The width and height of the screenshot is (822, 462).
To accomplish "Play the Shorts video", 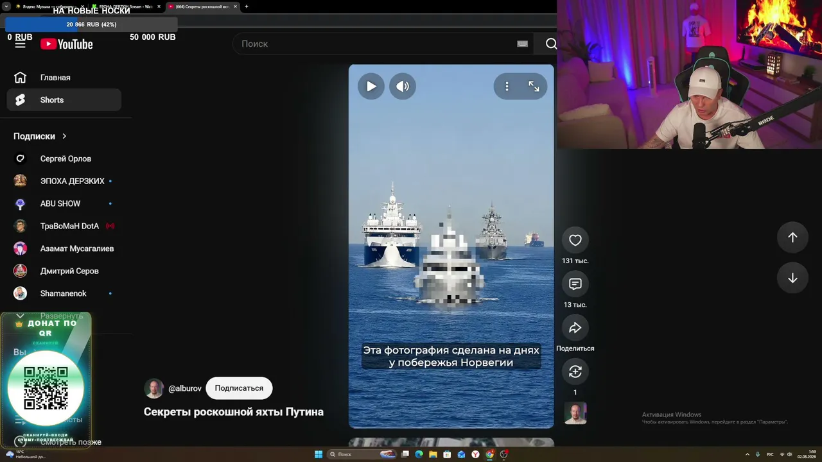I will coord(371,87).
